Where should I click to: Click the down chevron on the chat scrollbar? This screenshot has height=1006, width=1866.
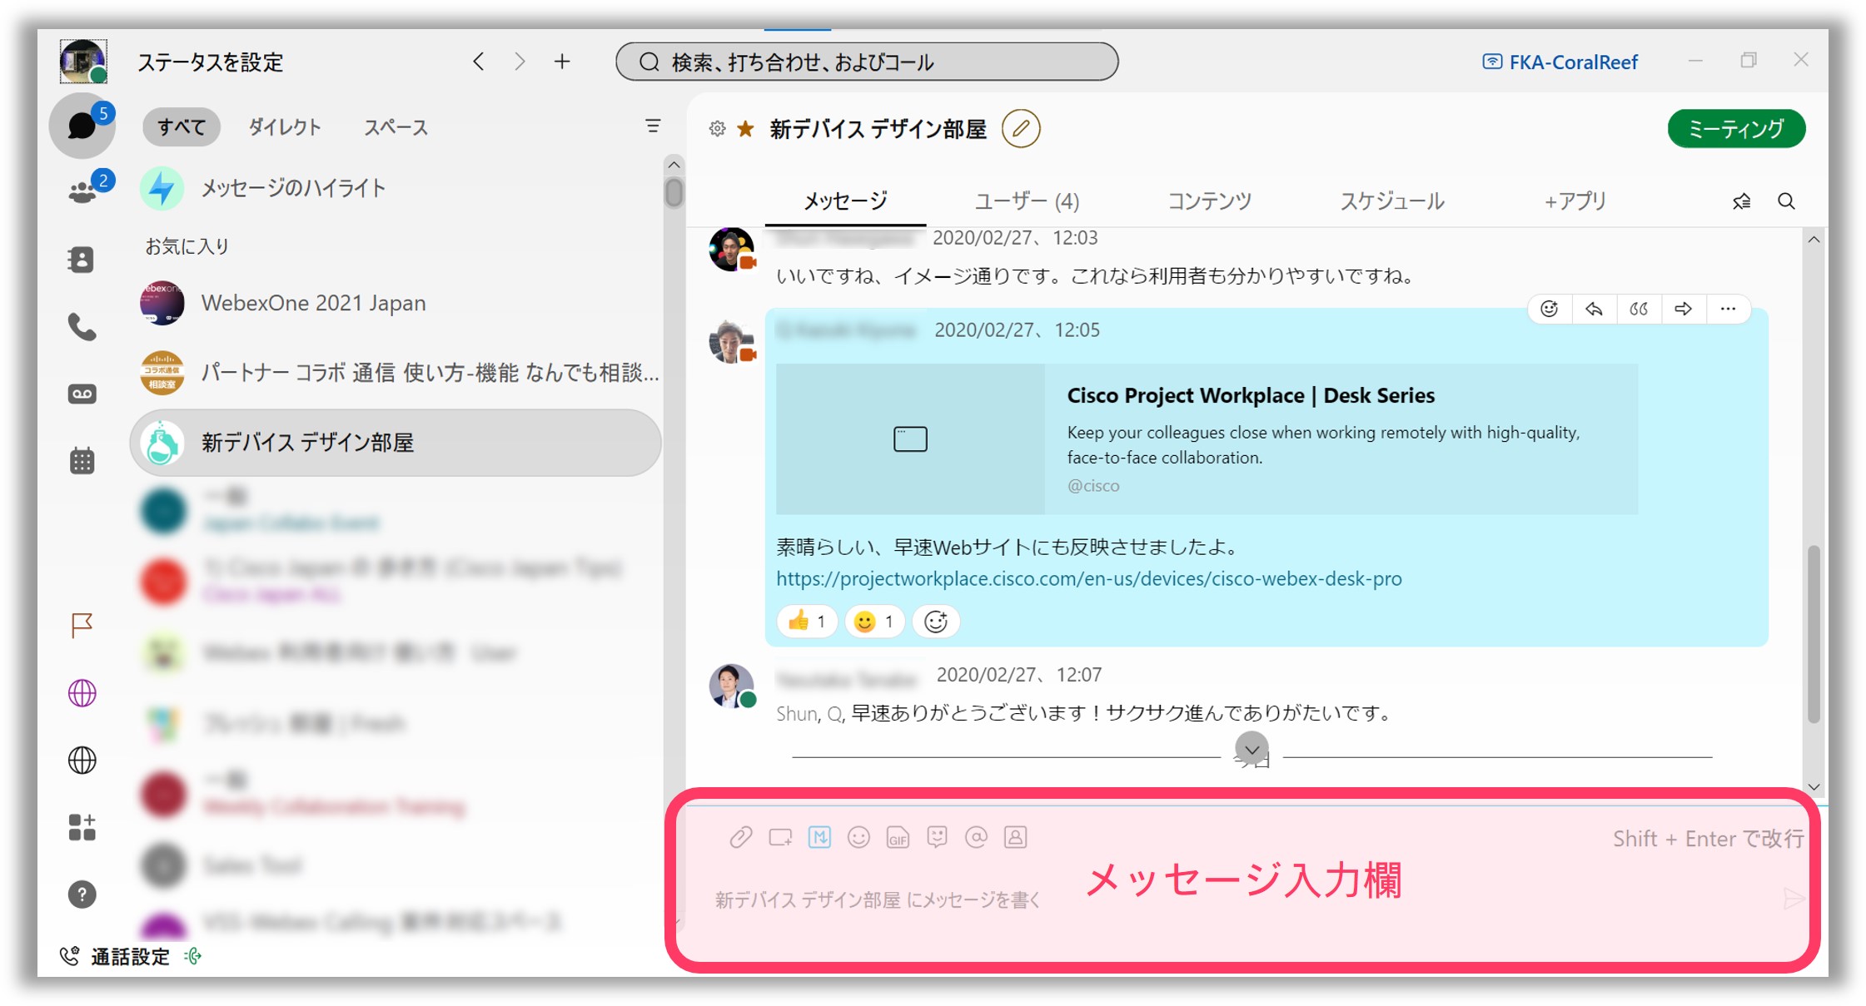point(1813,786)
